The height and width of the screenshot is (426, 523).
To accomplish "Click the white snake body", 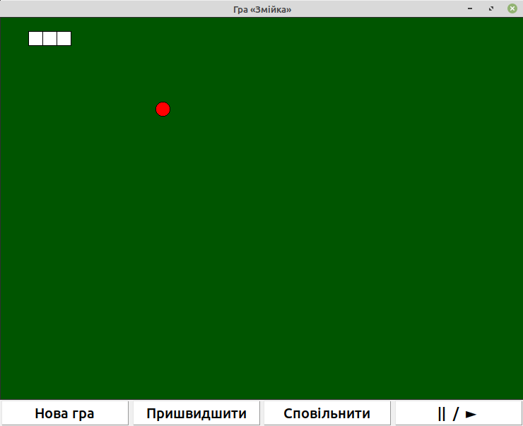I will [x=49, y=38].
